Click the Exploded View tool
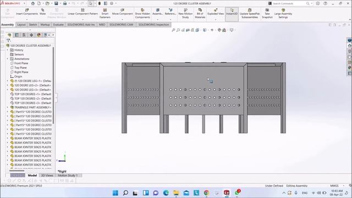This screenshot has width=352, height=198. pyautogui.click(x=216, y=12)
